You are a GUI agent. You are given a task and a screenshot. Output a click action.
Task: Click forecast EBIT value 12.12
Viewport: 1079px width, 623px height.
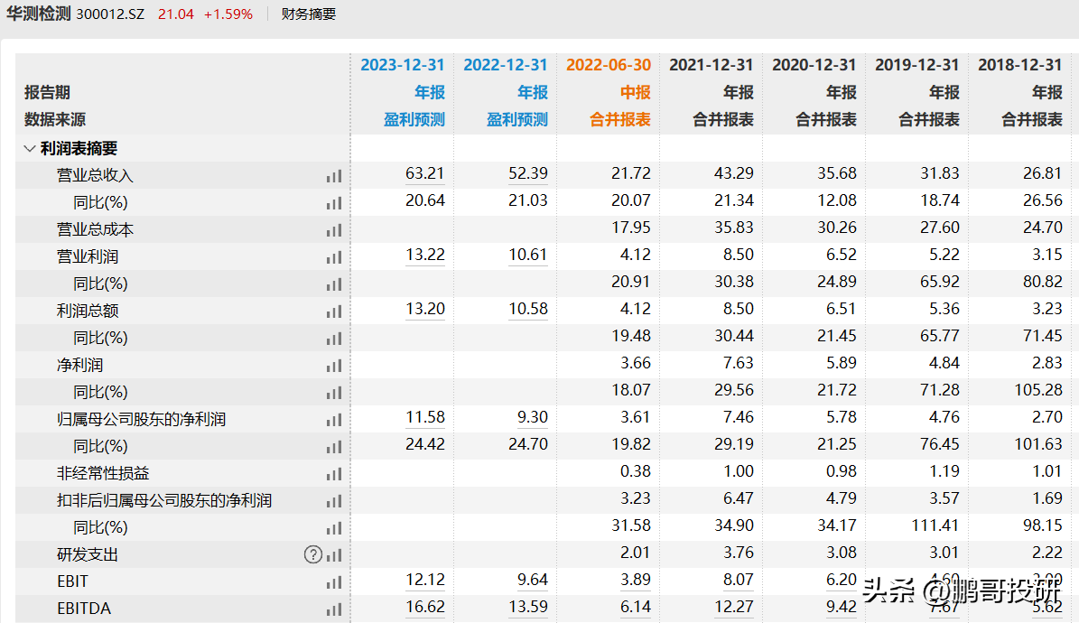424,580
